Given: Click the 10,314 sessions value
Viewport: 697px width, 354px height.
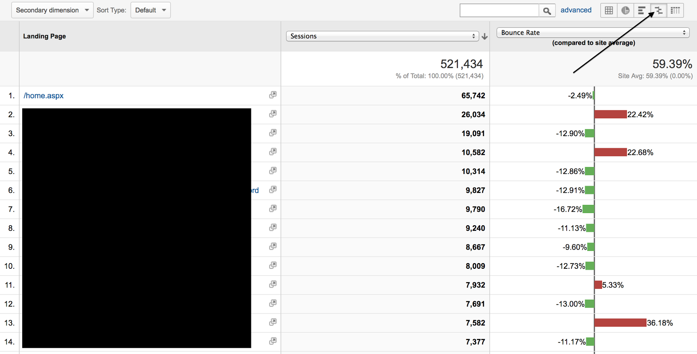Looking at the screenshot, I should click(473, 171).
